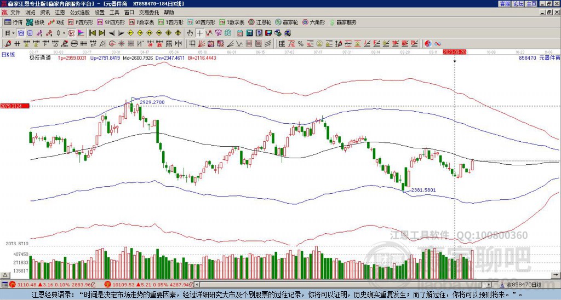Jump to last bar with the skip-forward icon

click(102, 33)
